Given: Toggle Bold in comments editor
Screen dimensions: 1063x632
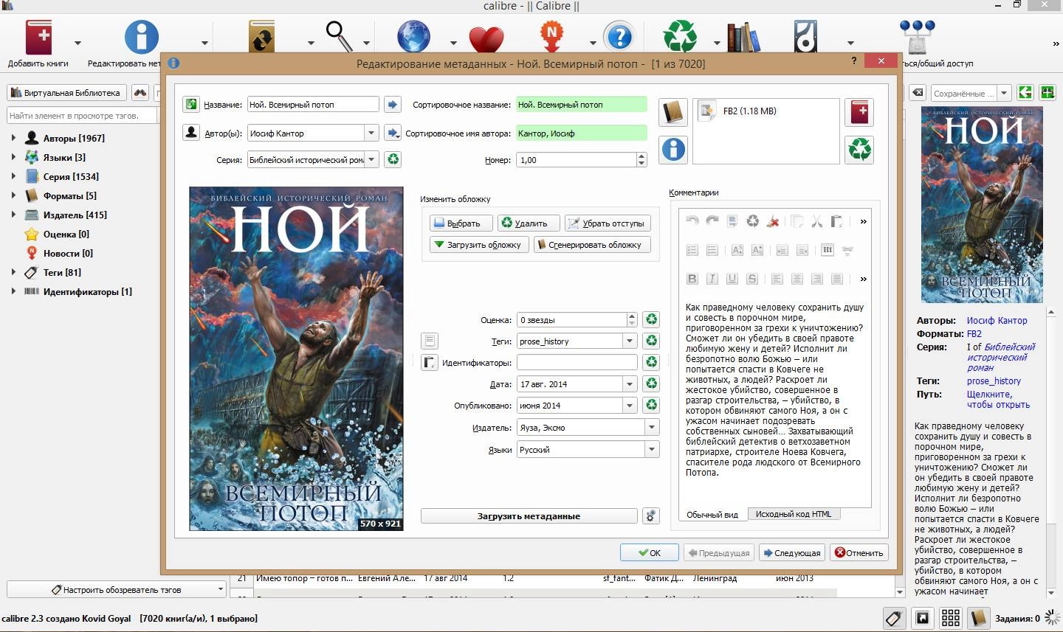Looking at the screenshot, I should pyautogui.click(x=692, y=279).
